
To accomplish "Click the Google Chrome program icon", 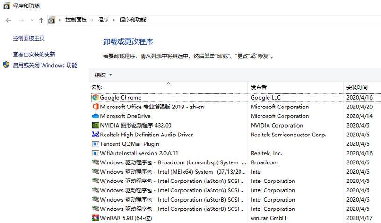I will tap(96, 97).
